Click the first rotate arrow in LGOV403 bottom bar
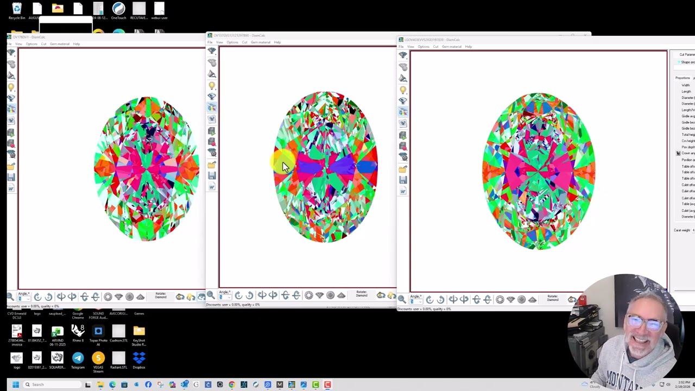Viewport: 695px width, 391px height. point(429,299)
